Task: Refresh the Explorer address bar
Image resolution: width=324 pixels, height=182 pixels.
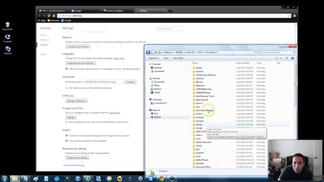Action: pos(258,52)
